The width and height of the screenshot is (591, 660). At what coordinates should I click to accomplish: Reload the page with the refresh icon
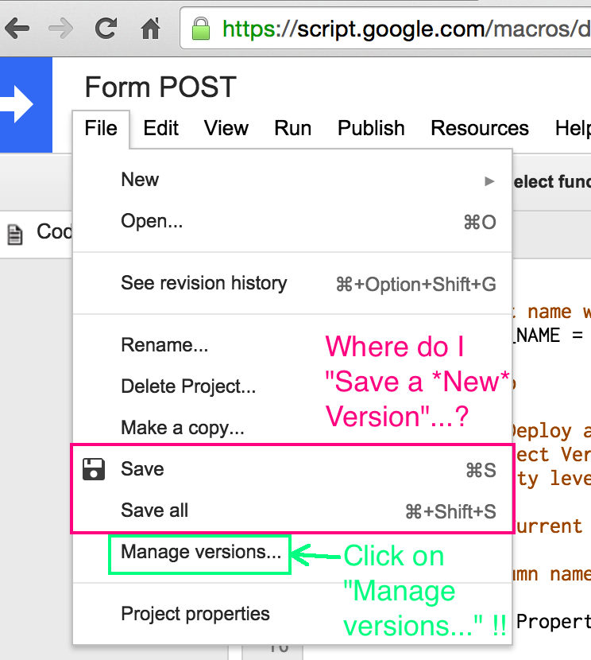click(x=106, y=28)
